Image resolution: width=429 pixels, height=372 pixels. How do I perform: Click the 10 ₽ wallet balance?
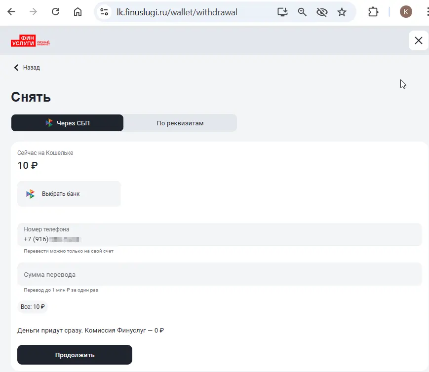[28, 165]
